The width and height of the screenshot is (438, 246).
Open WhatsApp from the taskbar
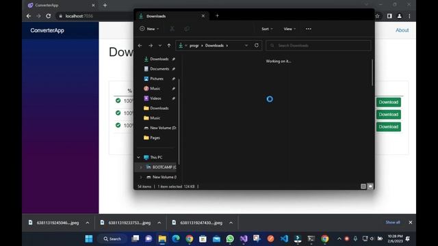pyautogui.click(x=230, y=238)
